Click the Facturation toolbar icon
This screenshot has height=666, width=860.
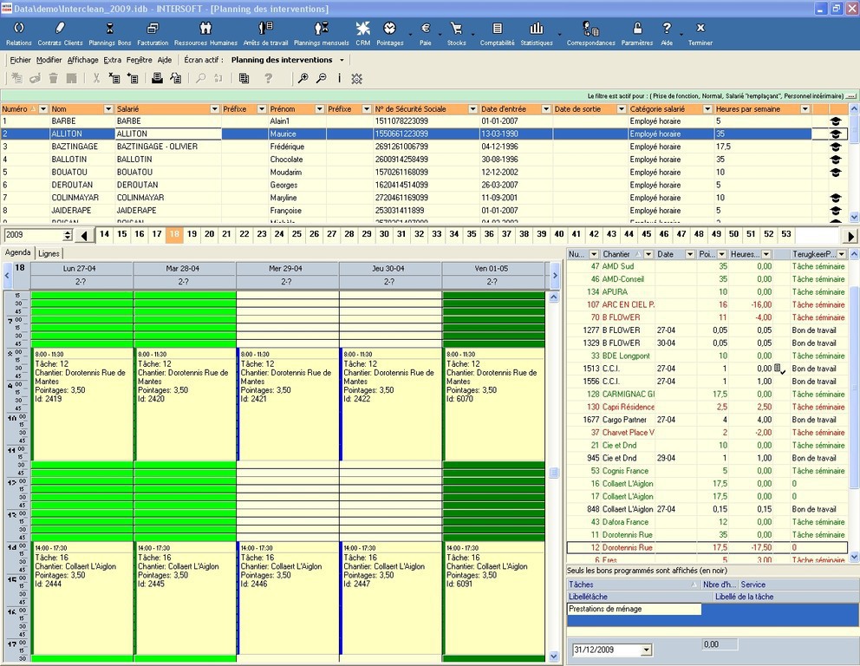point(153,33)
